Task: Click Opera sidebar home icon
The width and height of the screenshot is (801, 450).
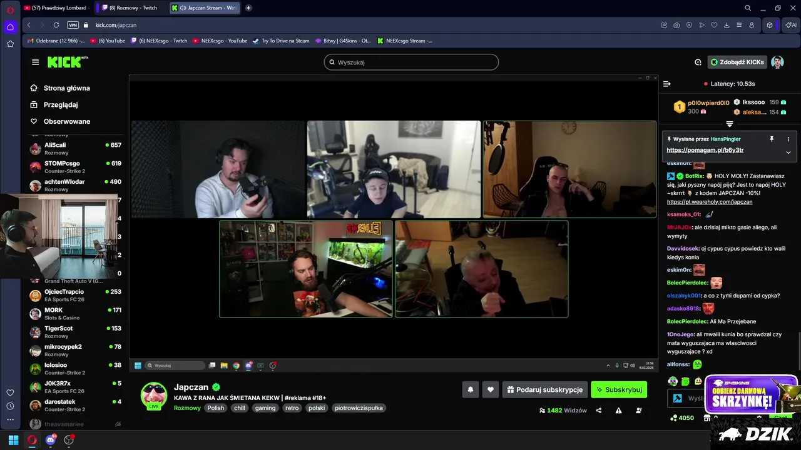Action: pyautogui.click(x=10, y=27)
